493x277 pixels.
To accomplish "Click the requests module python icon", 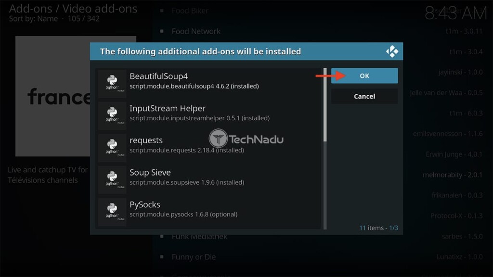I will coord(112,148).
